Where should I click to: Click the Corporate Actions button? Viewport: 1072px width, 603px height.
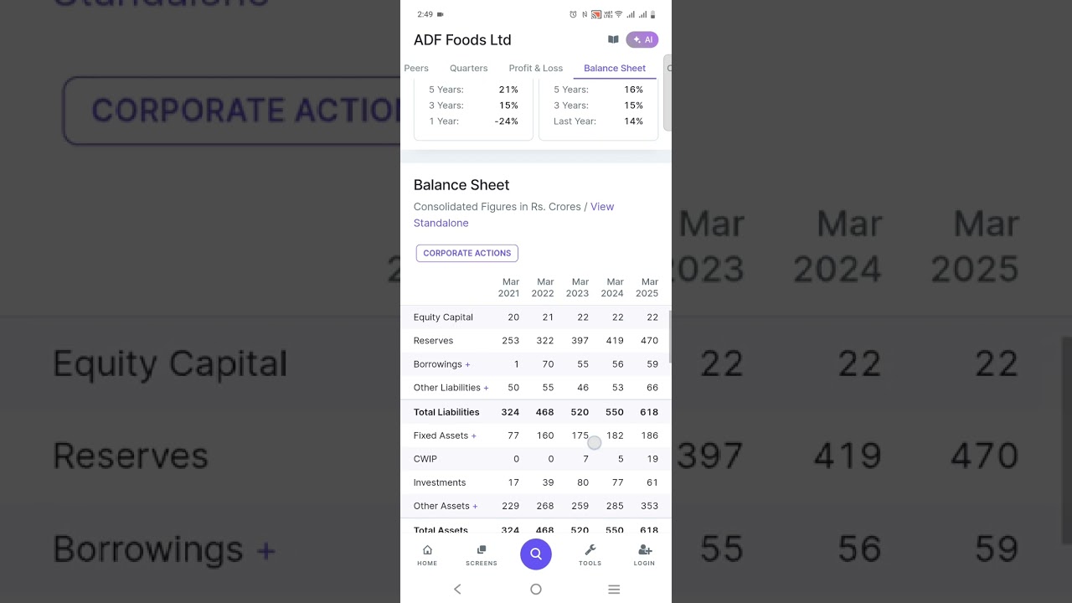pyautogui.click(x=467, y=253)
